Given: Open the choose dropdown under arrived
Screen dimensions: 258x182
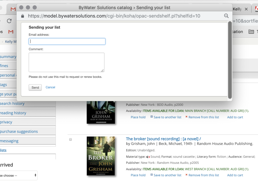Looking at the screenshot, I should click(x=18, y=175).
